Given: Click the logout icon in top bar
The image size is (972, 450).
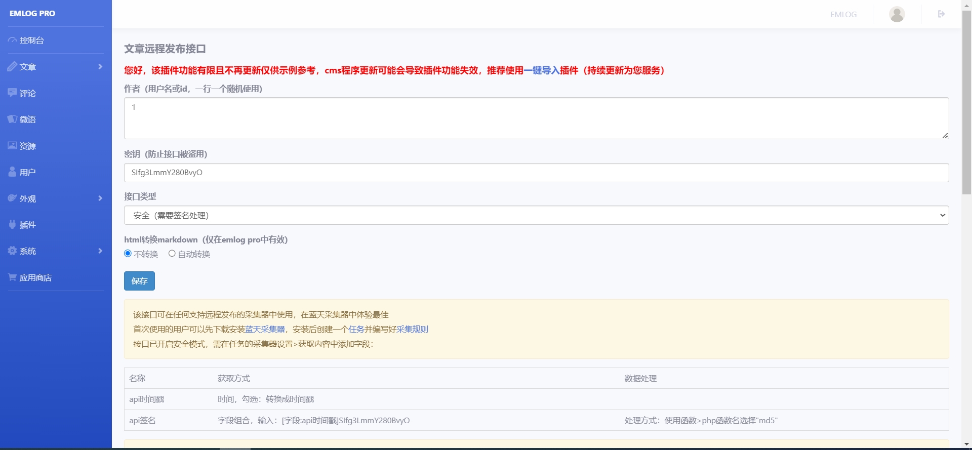Looking at the screenshot, I should [x=941, y=14].
